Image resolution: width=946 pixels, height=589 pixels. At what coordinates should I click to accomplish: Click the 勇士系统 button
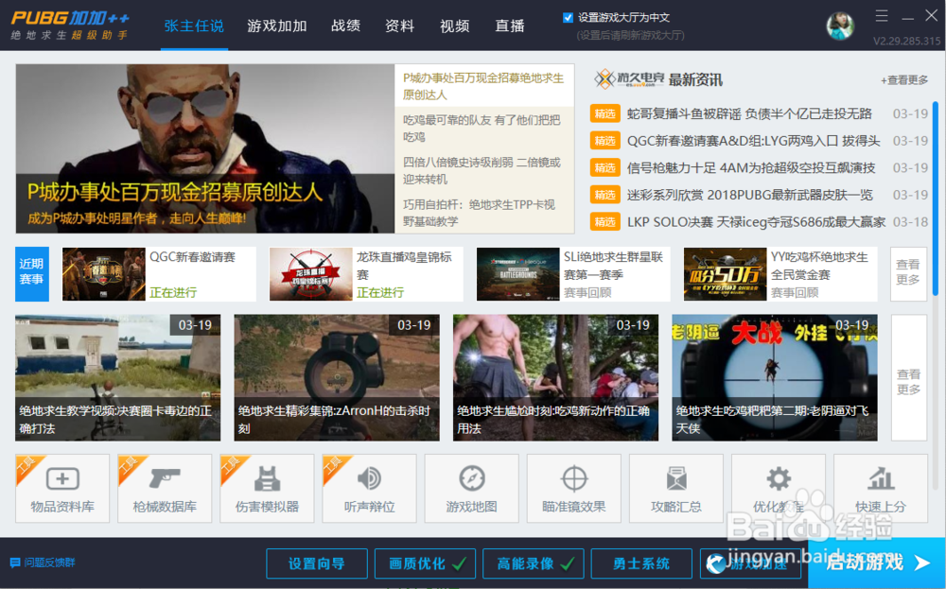(x=641, y=563)
